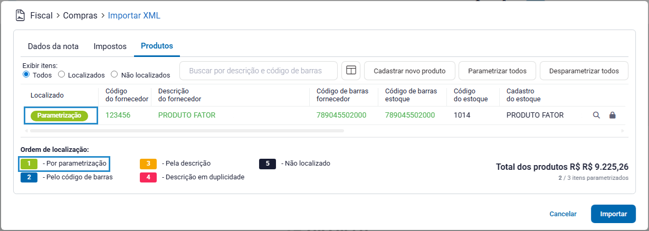649x231 pixels.
Task: Click the green legend swatch numbered 1
Action: (28, 163)
